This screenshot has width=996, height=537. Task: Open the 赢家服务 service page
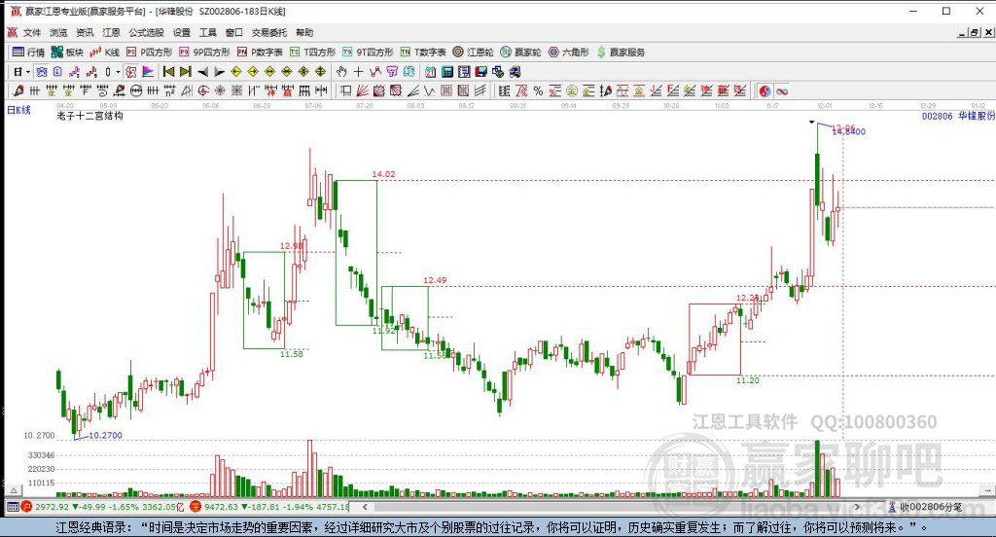point(621,53)
